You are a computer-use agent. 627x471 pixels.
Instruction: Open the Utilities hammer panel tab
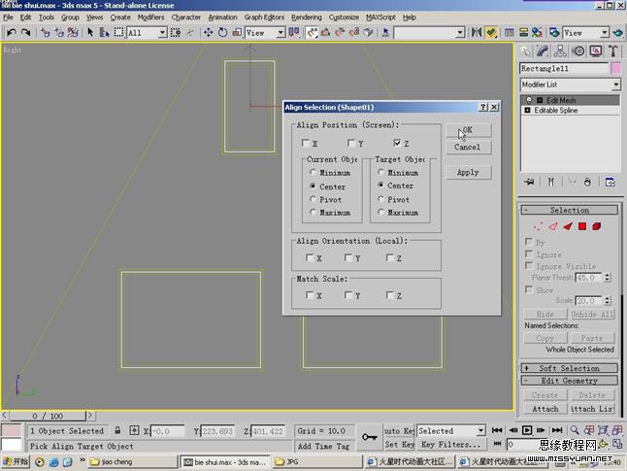point(613,51)
